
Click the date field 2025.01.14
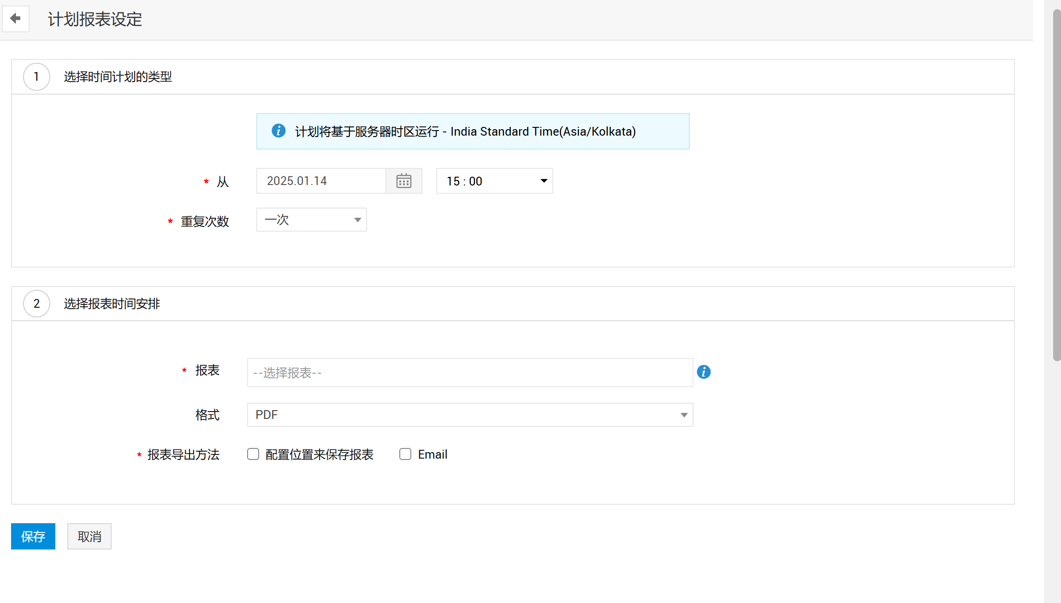click(x=321, y=181)
